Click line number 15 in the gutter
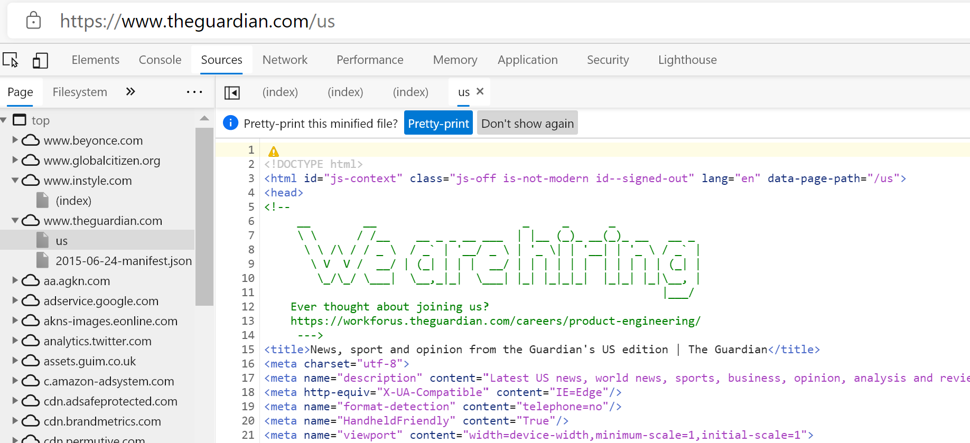970x443 pixels. tap(248, 349)
